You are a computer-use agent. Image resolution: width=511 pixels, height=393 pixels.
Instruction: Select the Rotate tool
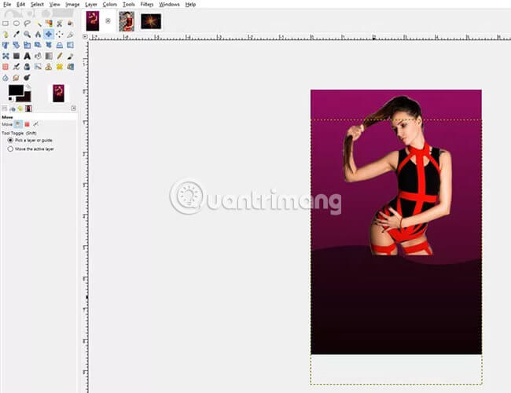(17, 45)
